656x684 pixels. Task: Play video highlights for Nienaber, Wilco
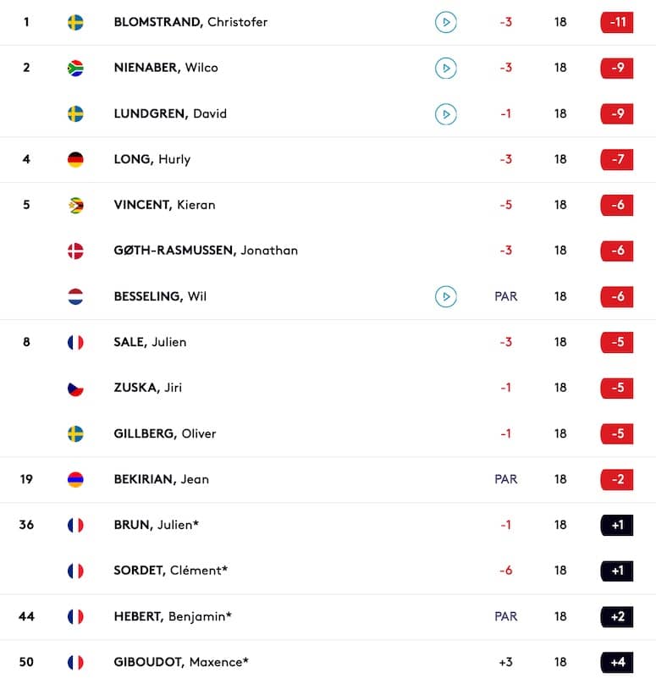[x=446, y=68]
